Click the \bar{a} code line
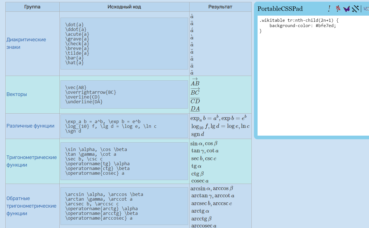The width and height of the screenshot is (369, 228). tap(74, 58)
